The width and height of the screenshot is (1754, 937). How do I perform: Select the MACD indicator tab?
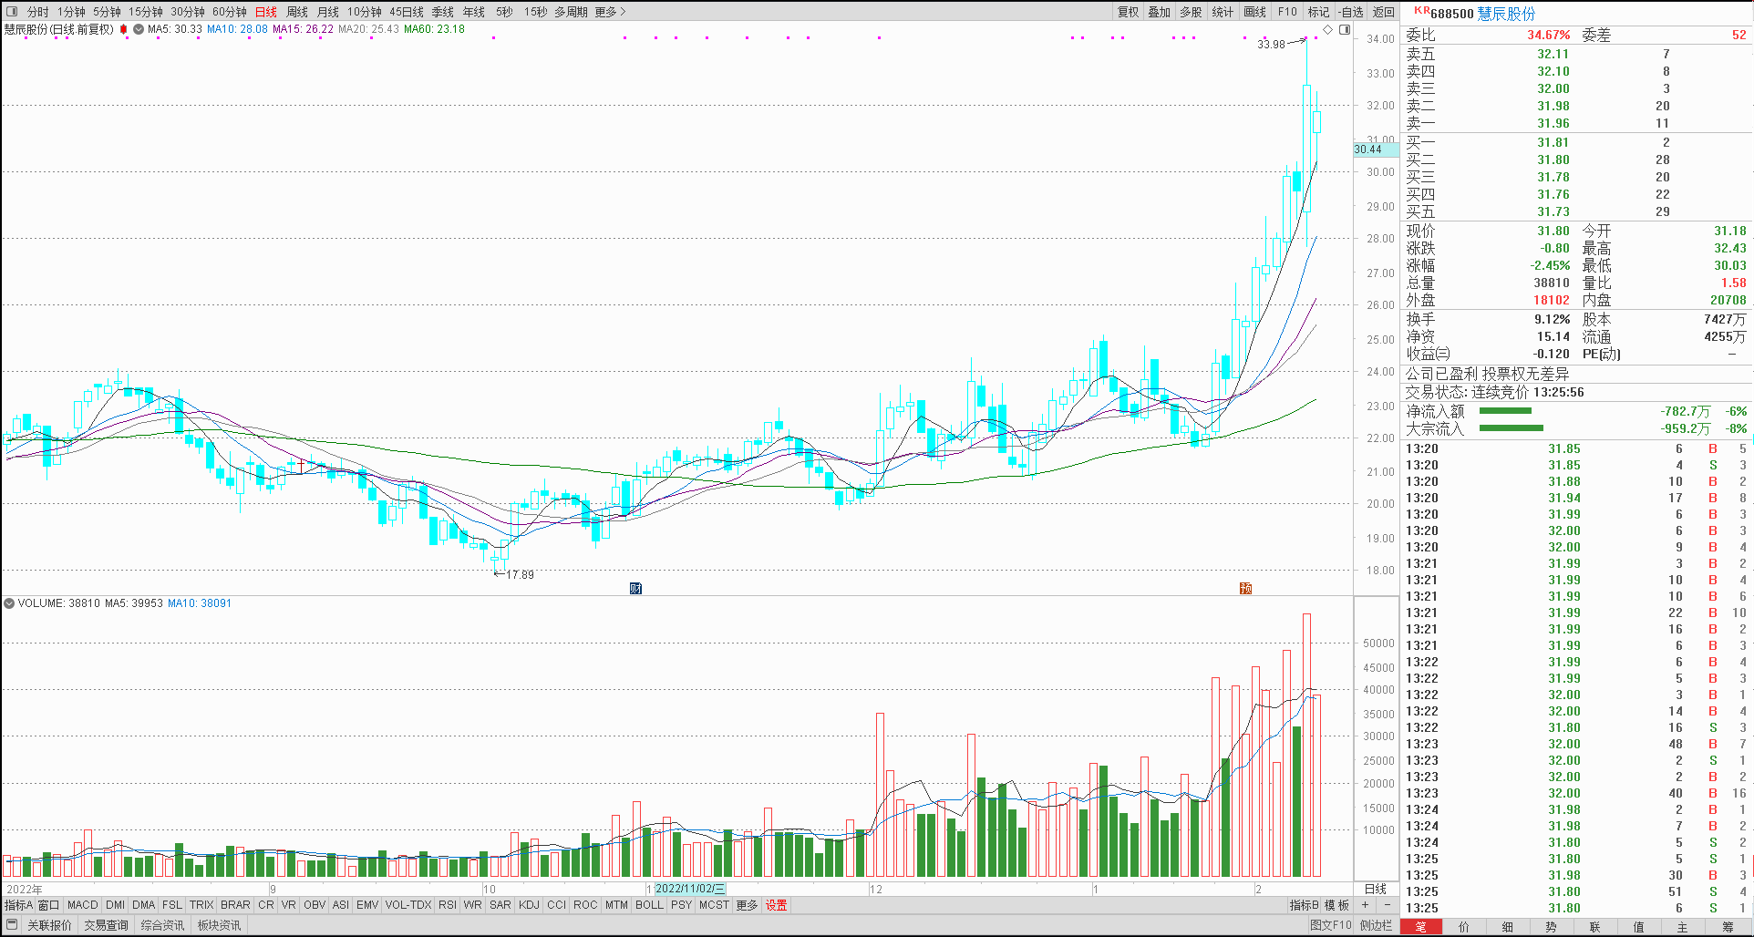[82, 905]
